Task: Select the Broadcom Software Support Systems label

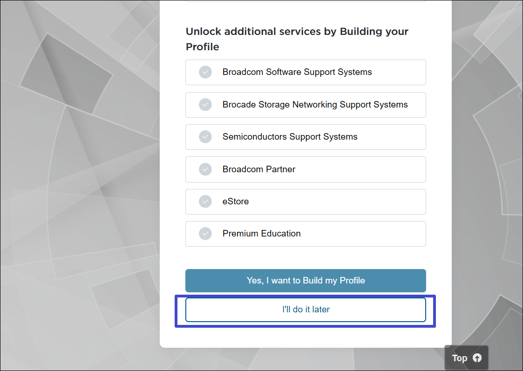Action: coord(297,72)
